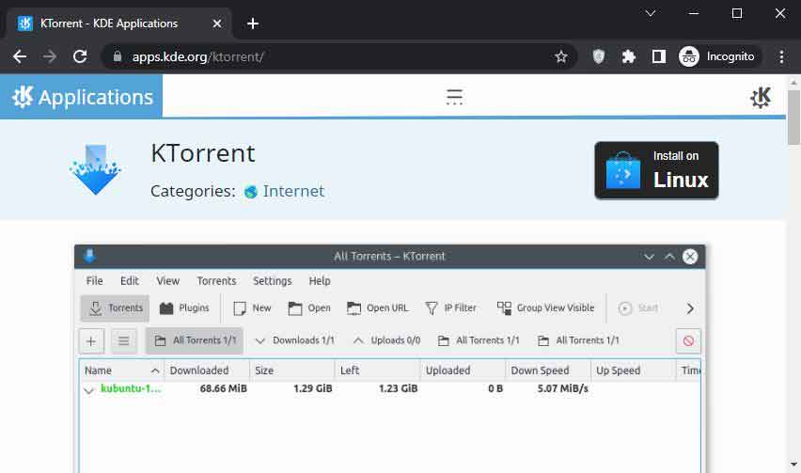This screenshot has height=473, width=801.
Task: Toggle the browser side panel icon
Action: click(658, 56)
